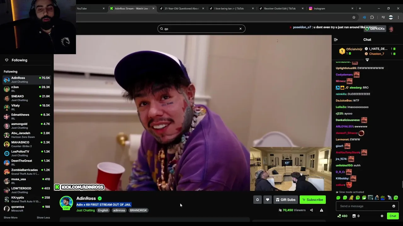403x226 pixels.
Task: Click chat username DaJuiceBox
Action: (343, 100)
